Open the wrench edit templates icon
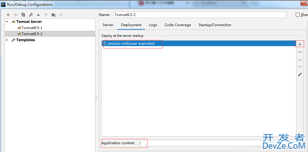 pos(31,15)
